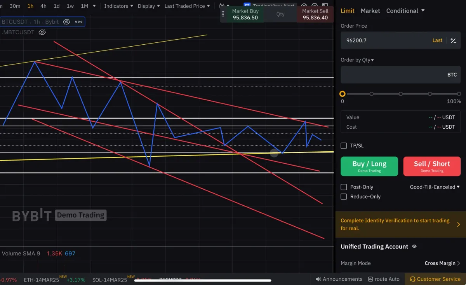Click the Buy / Long button
This screenshot has width=466, height=285.
tap(369, 166)
